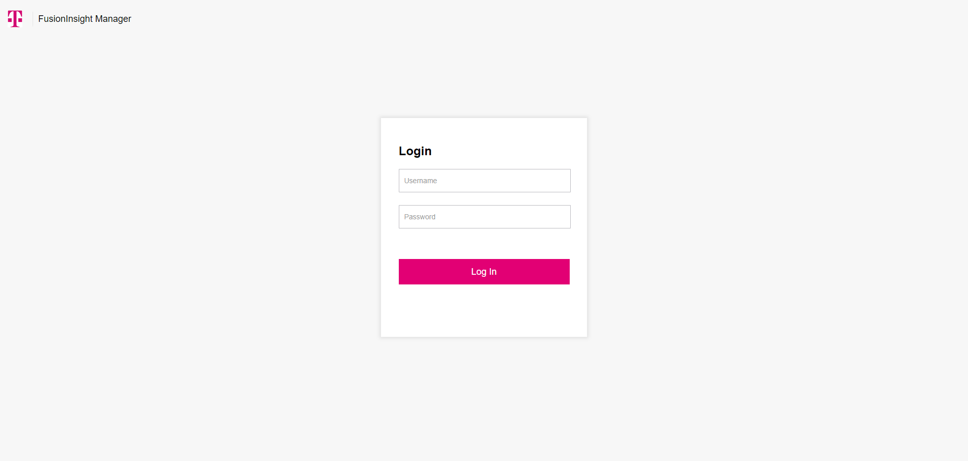Click the Username placeholder text
This screenshot has width=968, height=461.
coord(420,181)
